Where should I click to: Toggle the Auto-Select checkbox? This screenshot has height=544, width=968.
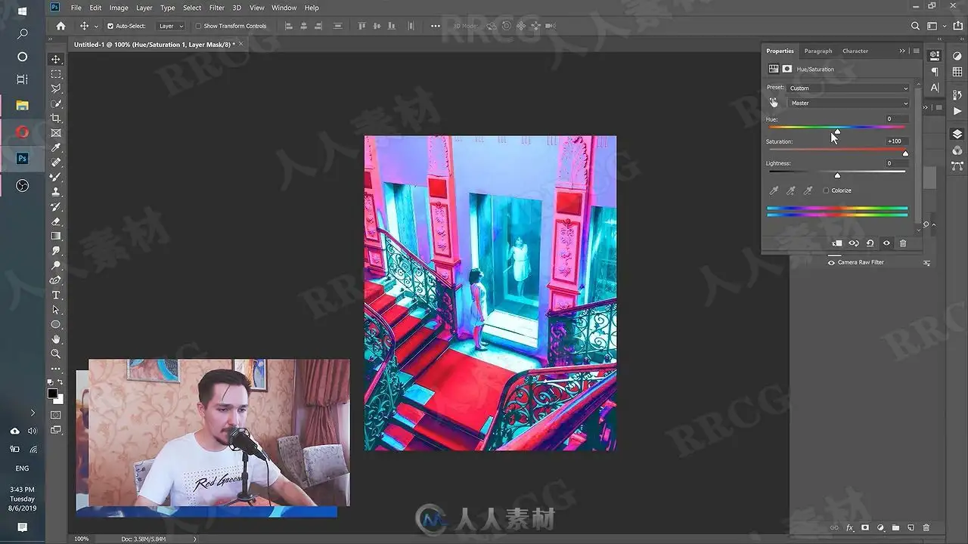[110, 26]
